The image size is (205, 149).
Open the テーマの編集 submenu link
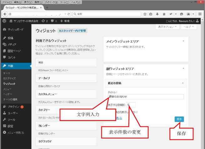(x=10, y=99)
